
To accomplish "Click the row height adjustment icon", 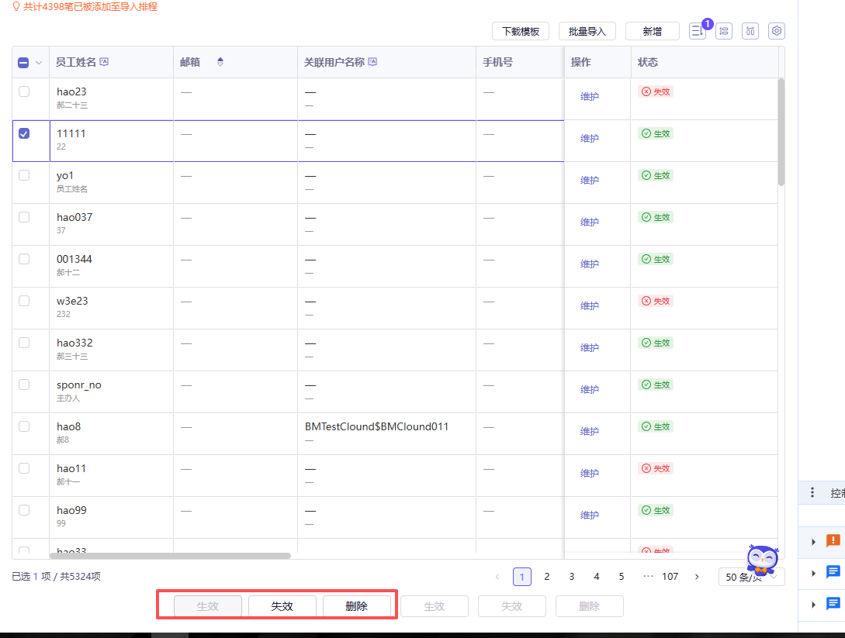I will 724,31.
